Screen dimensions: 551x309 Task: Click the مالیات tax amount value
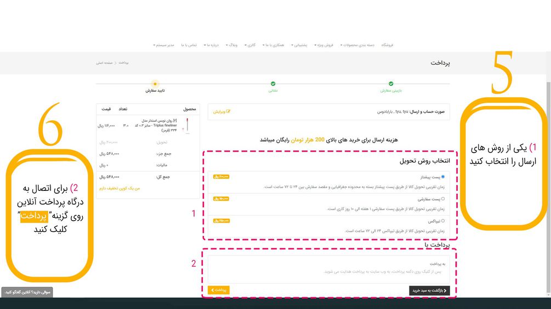104,165
